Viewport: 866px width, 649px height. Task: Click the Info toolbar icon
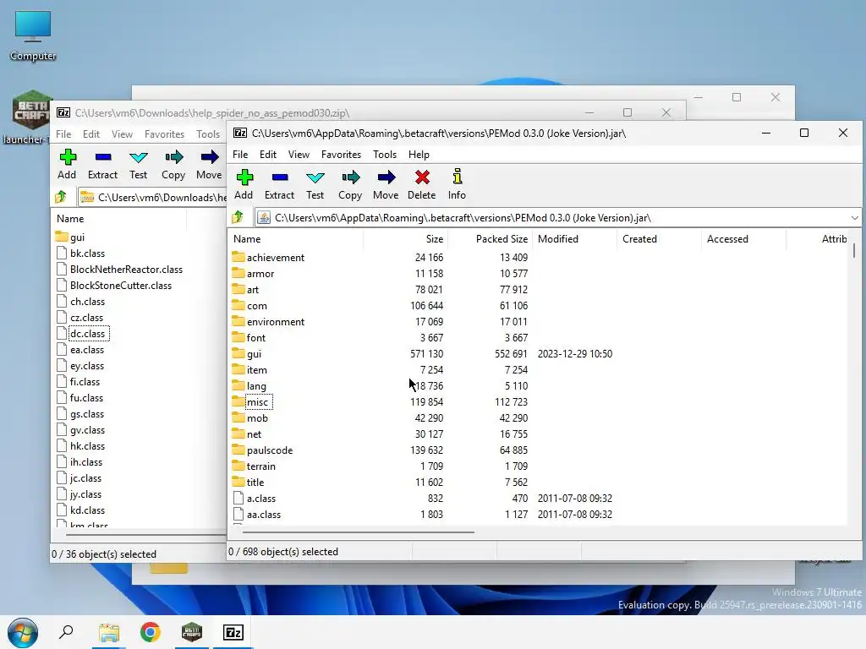point(457,184)
